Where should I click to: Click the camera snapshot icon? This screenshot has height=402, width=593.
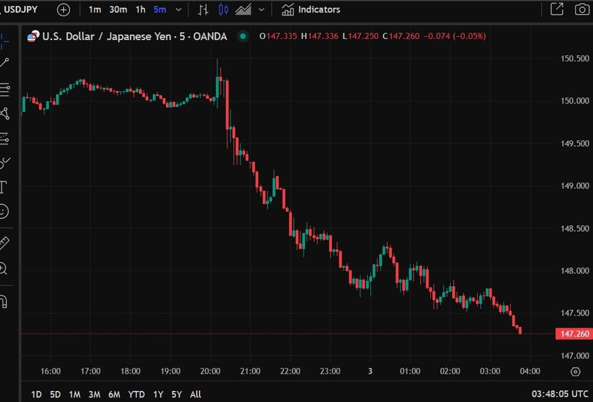coord(581,10)
